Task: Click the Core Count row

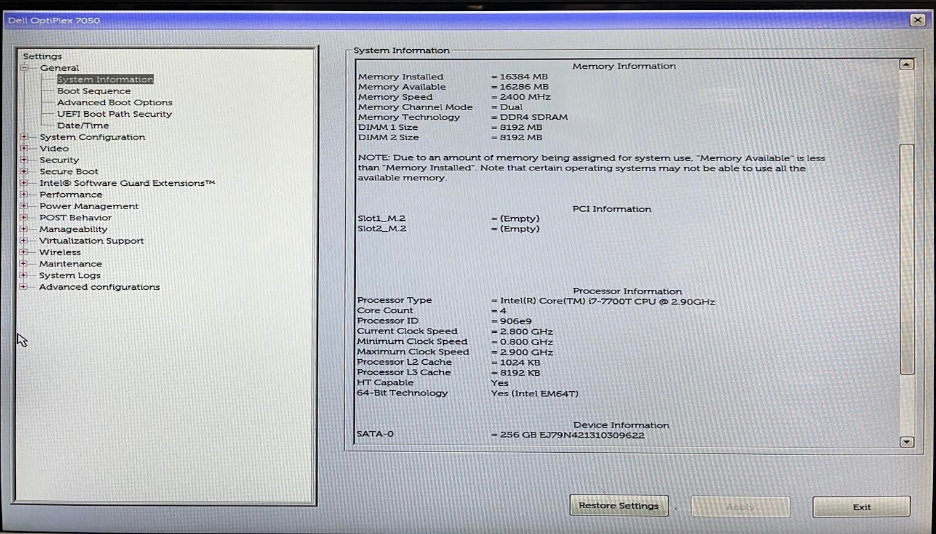Action: (432, 311)
